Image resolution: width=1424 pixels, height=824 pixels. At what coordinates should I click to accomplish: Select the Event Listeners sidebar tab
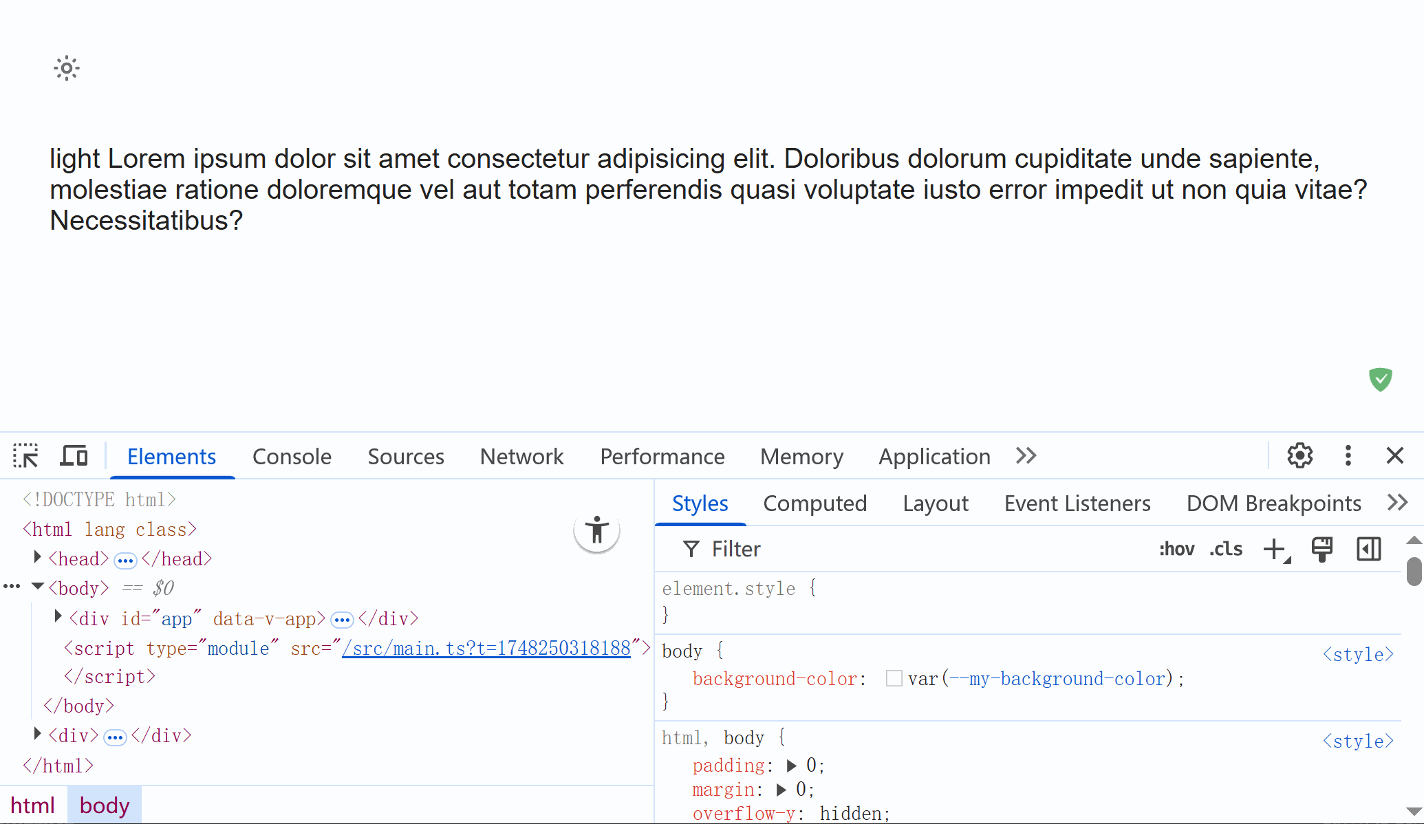point(1077,503)
